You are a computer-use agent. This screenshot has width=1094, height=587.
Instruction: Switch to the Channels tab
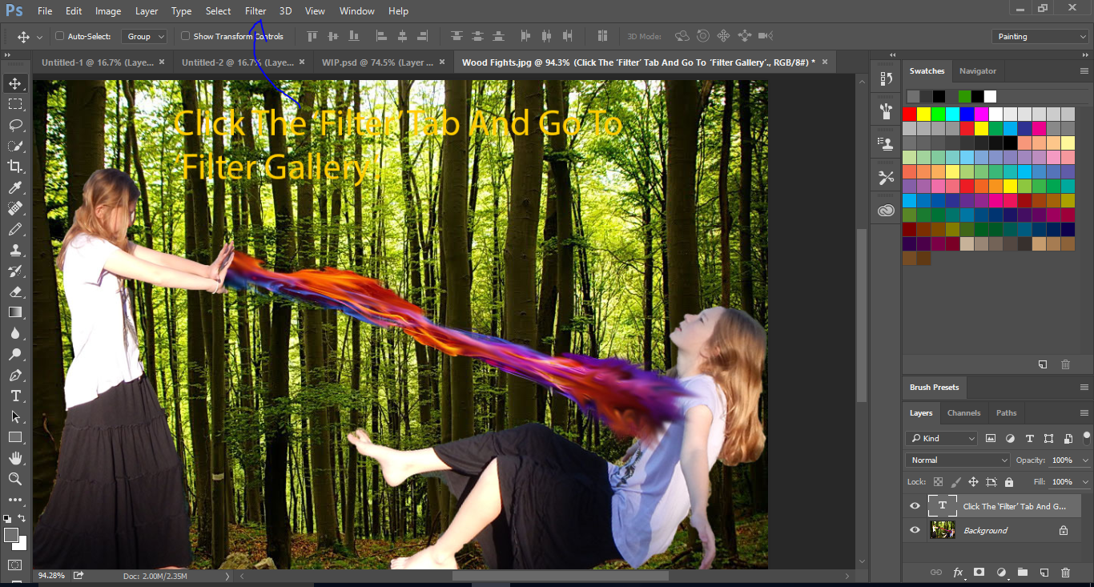point(963,413)
